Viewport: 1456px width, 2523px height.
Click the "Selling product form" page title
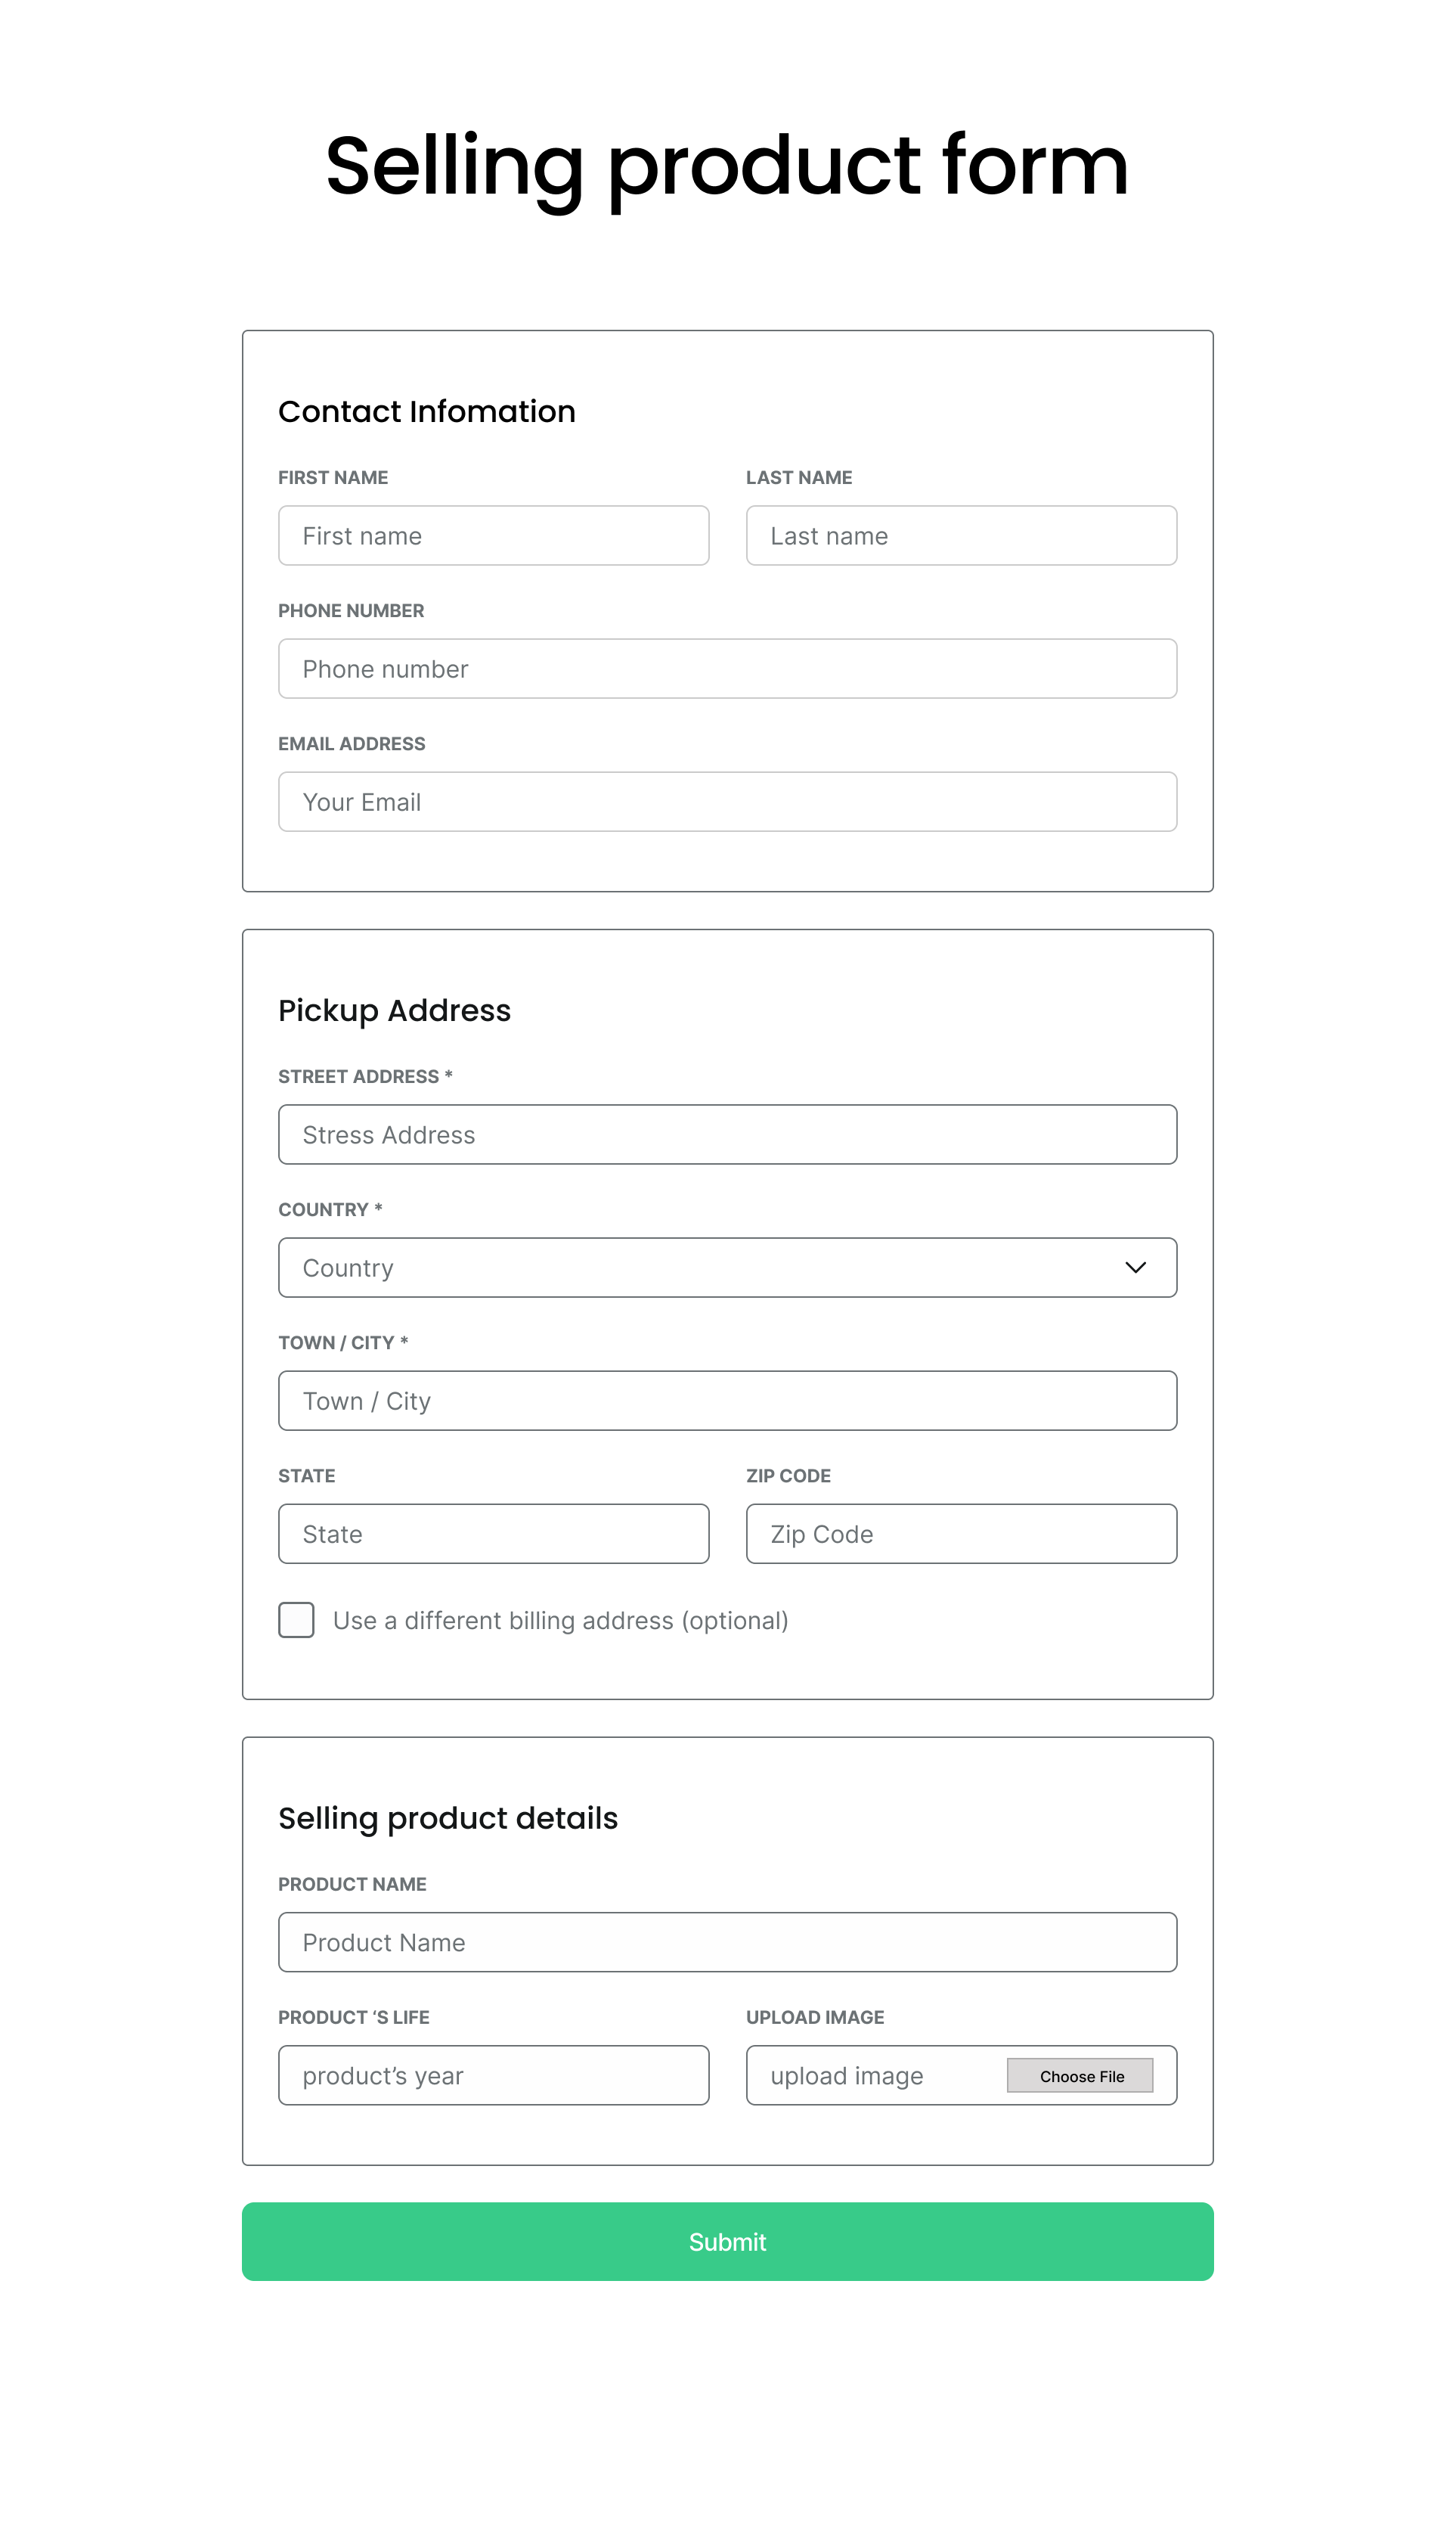pos(727,165)
